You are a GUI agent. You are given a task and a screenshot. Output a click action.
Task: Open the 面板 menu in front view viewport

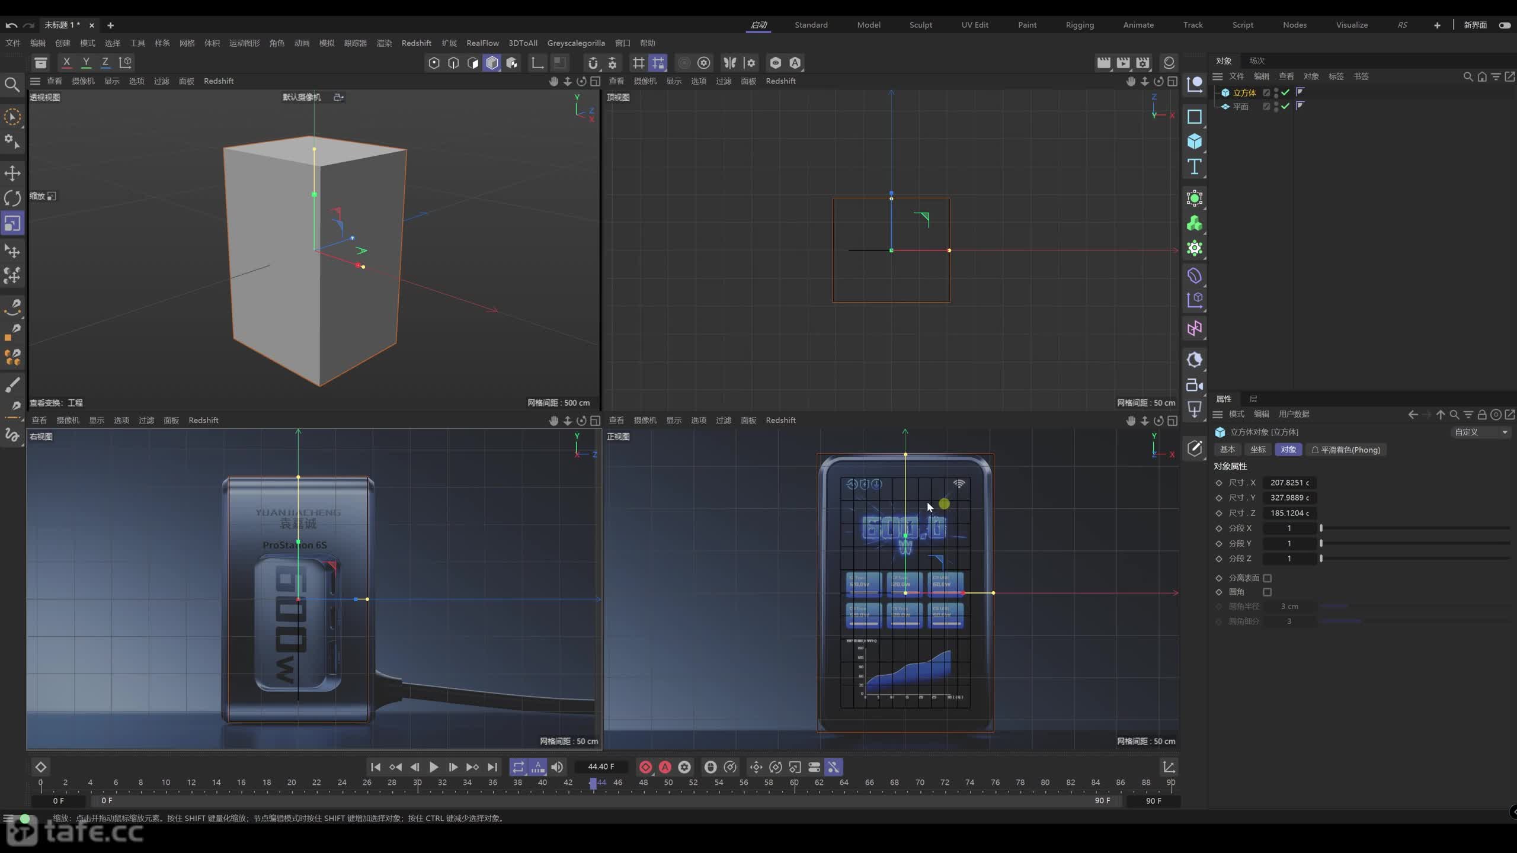click(748, 420)
